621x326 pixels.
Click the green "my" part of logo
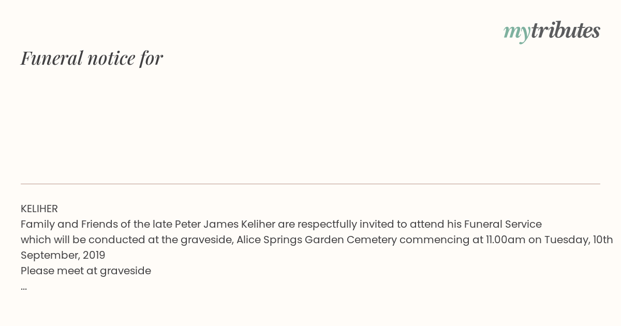pos(516,33)
